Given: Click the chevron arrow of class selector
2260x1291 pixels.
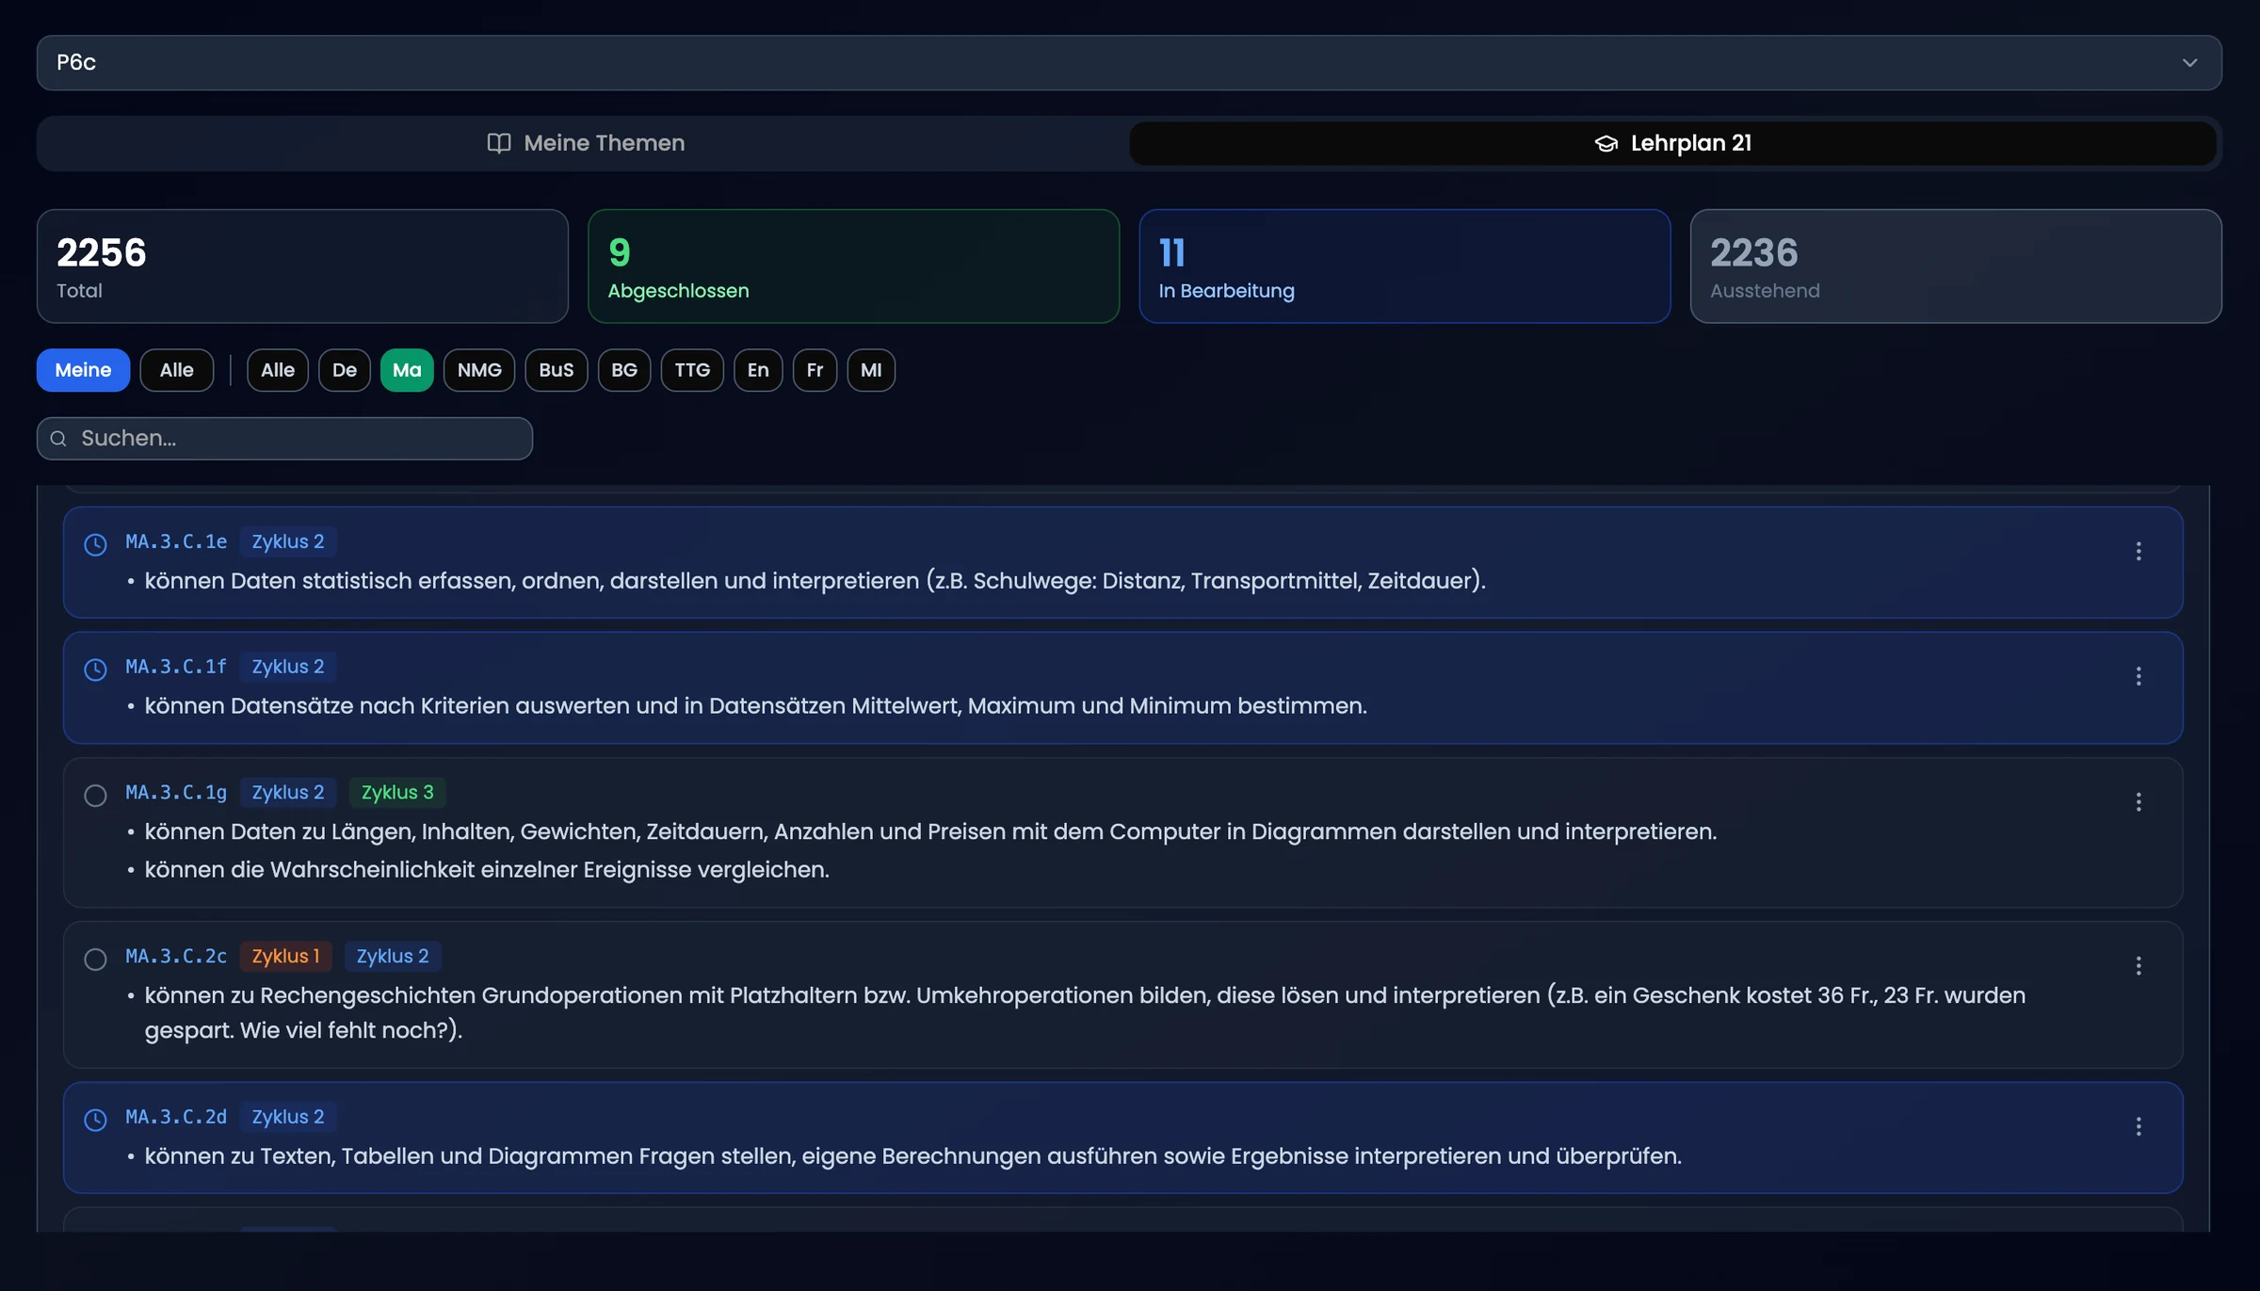Looking at the screenshot, I should tap(2189, 62).
